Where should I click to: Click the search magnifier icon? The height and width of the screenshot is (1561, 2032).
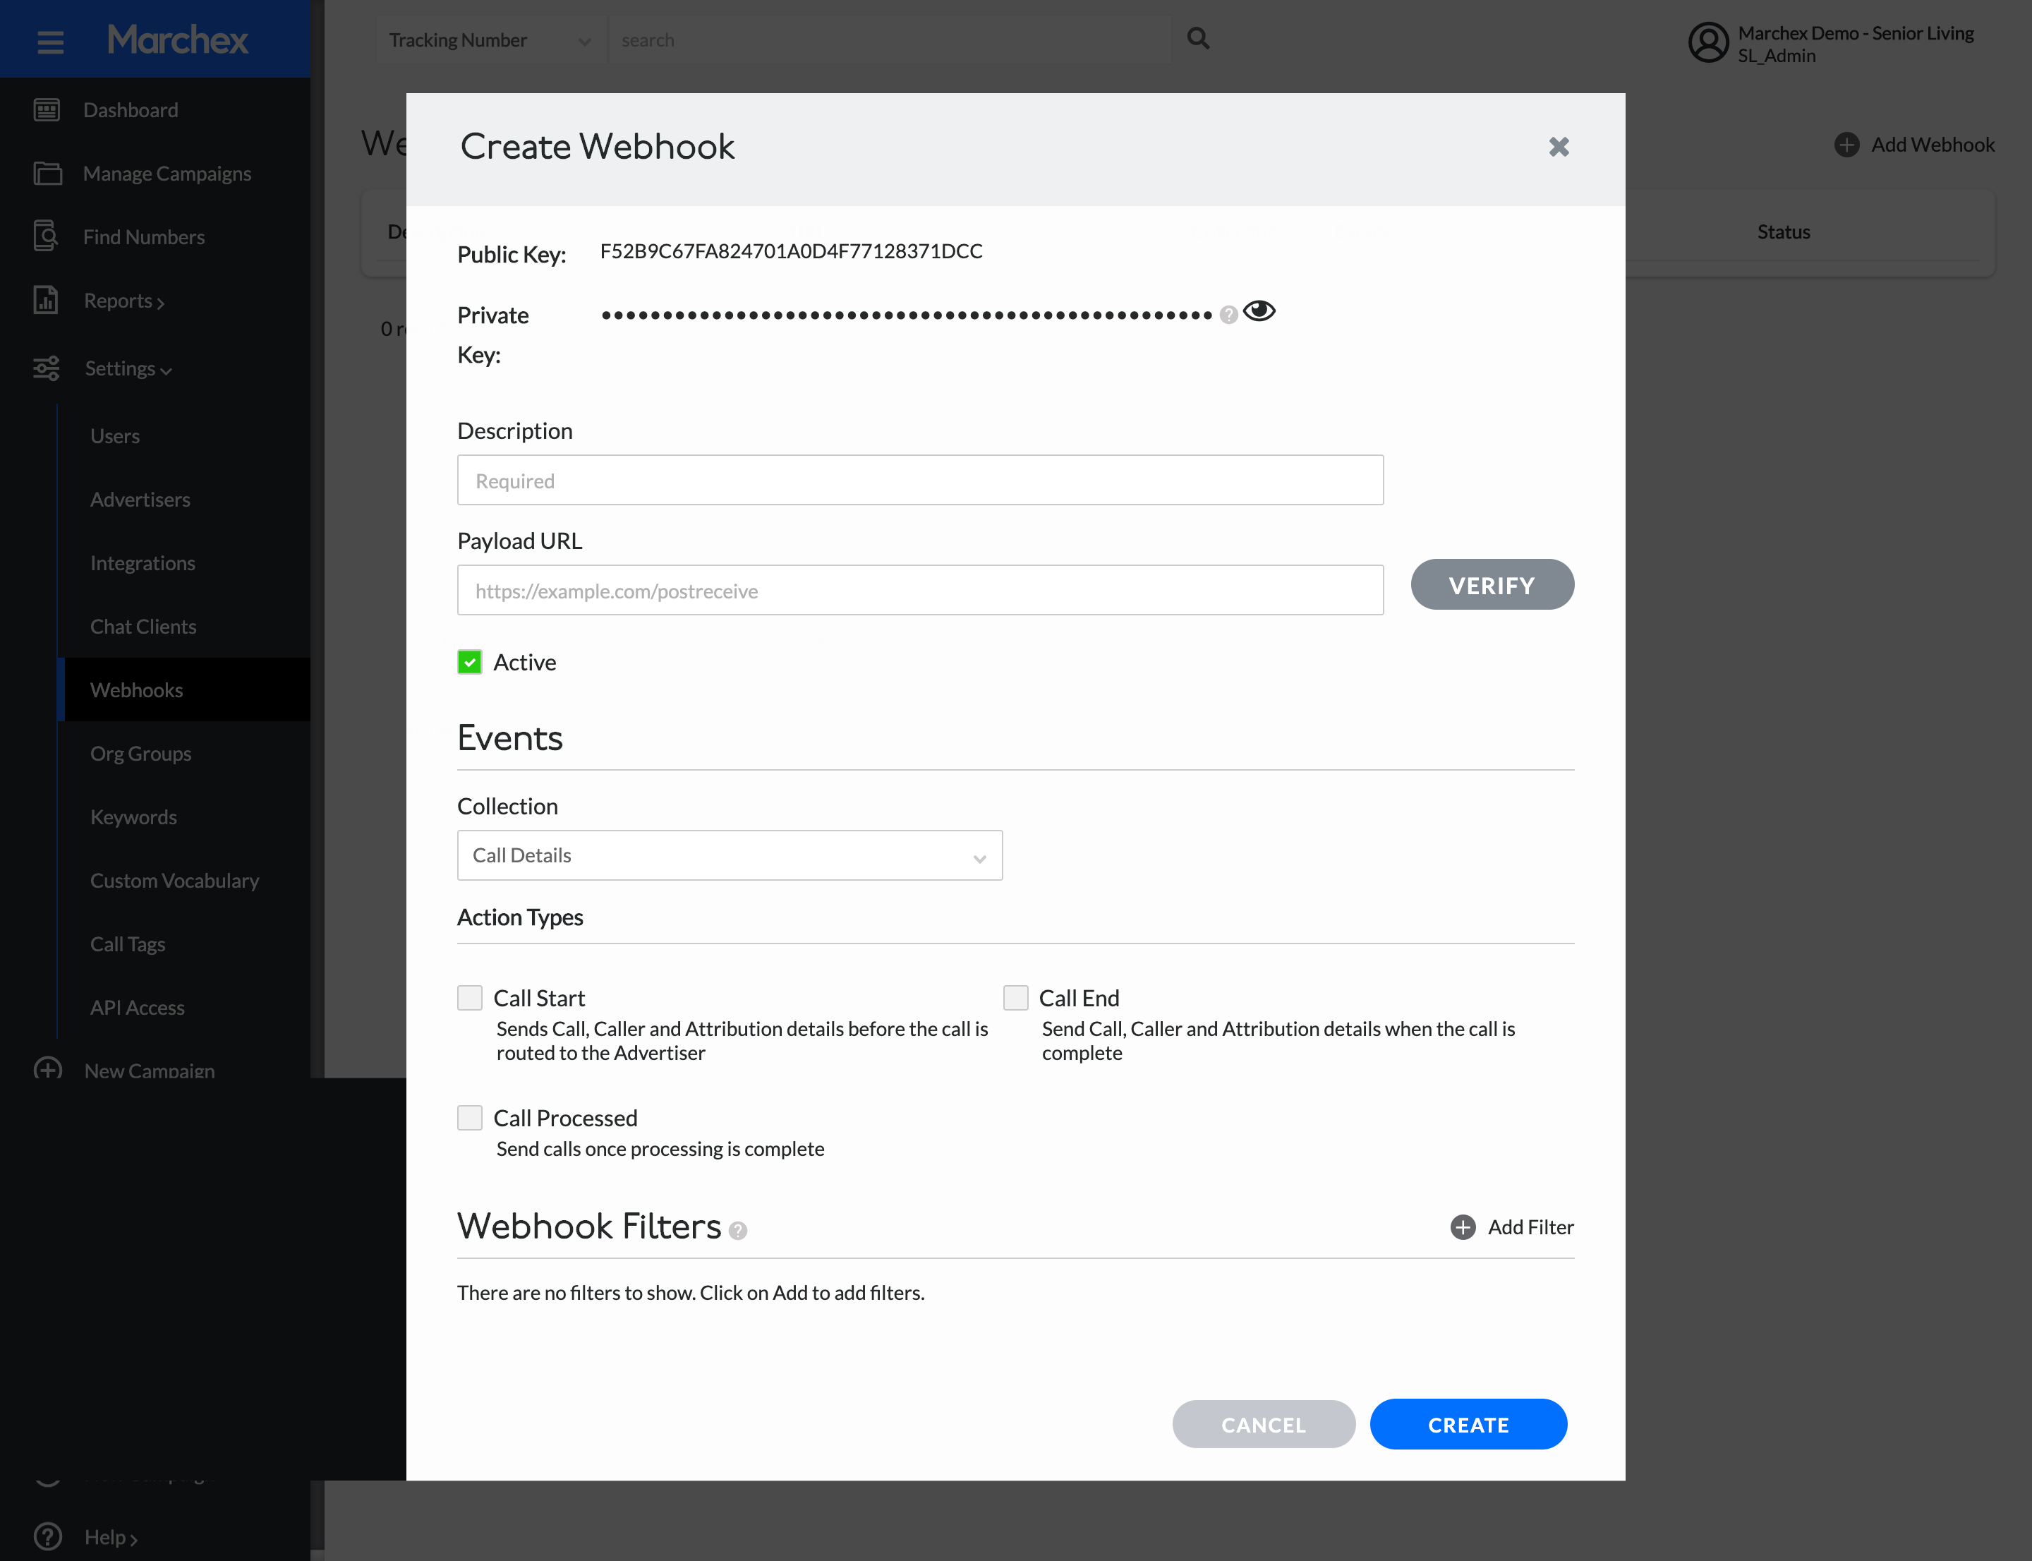click(x=1197, y=38)
